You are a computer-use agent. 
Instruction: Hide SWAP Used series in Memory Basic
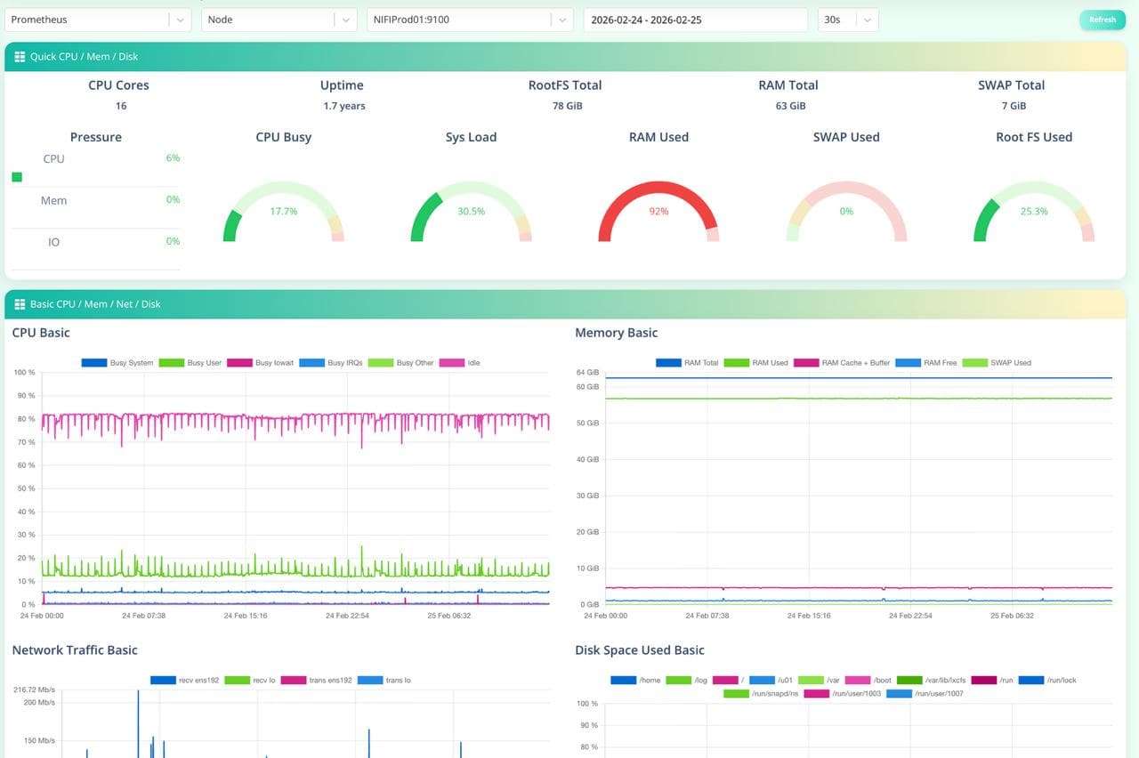(998, 363)
